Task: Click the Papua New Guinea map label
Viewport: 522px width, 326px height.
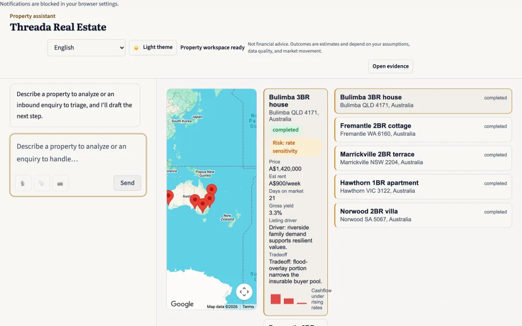Action: point(205,173)
